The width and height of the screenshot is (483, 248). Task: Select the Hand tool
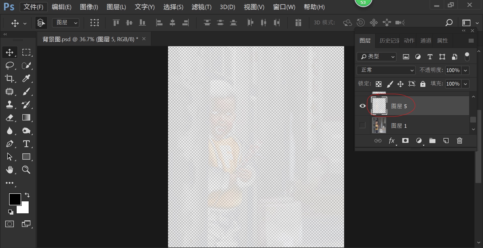(x=10, y=170)
